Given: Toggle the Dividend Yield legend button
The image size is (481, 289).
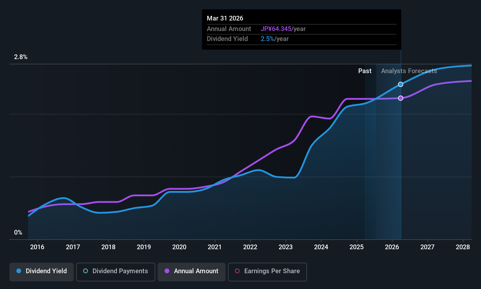Looking at the screenshot, I should (x=42, y=272).
